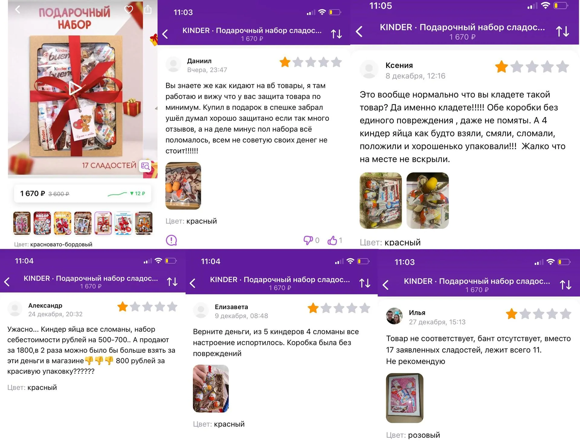Screen dimensions: 580x445
Task: Open the sort arrows in the Александр review header
Action: (172, 282)
